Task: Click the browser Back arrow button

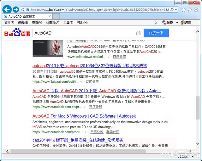Action: tap(7, 9)
